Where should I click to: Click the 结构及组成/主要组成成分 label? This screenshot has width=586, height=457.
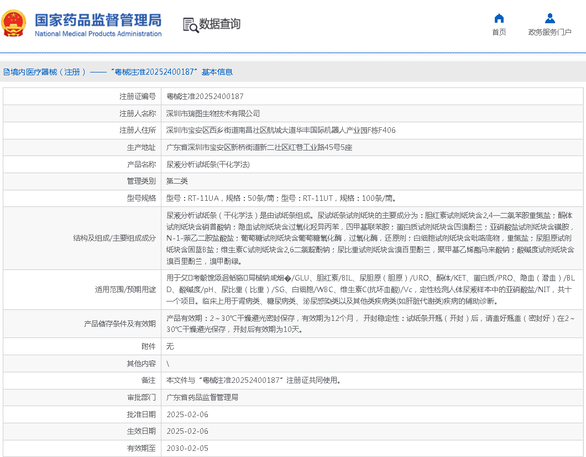click(x=114, y=238)
